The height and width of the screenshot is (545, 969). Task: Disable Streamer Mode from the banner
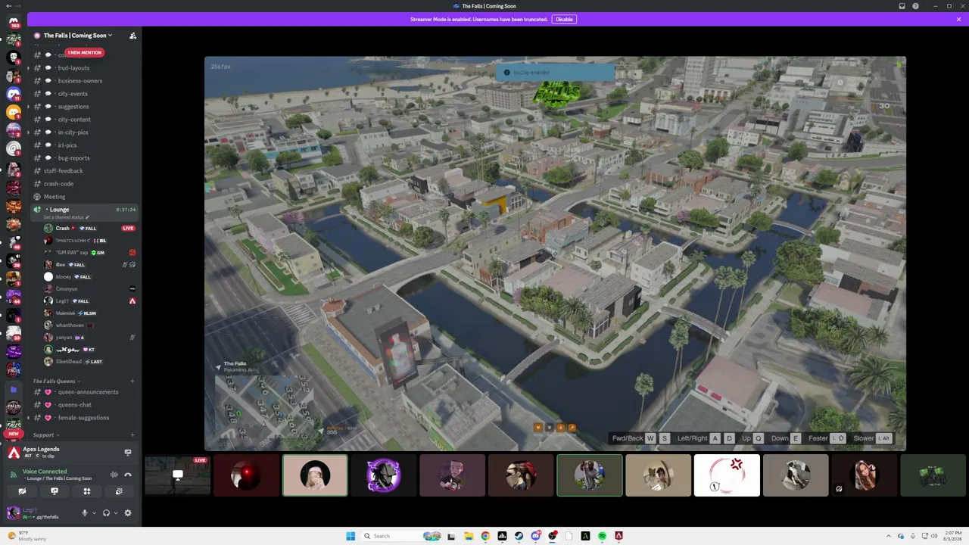564,19
